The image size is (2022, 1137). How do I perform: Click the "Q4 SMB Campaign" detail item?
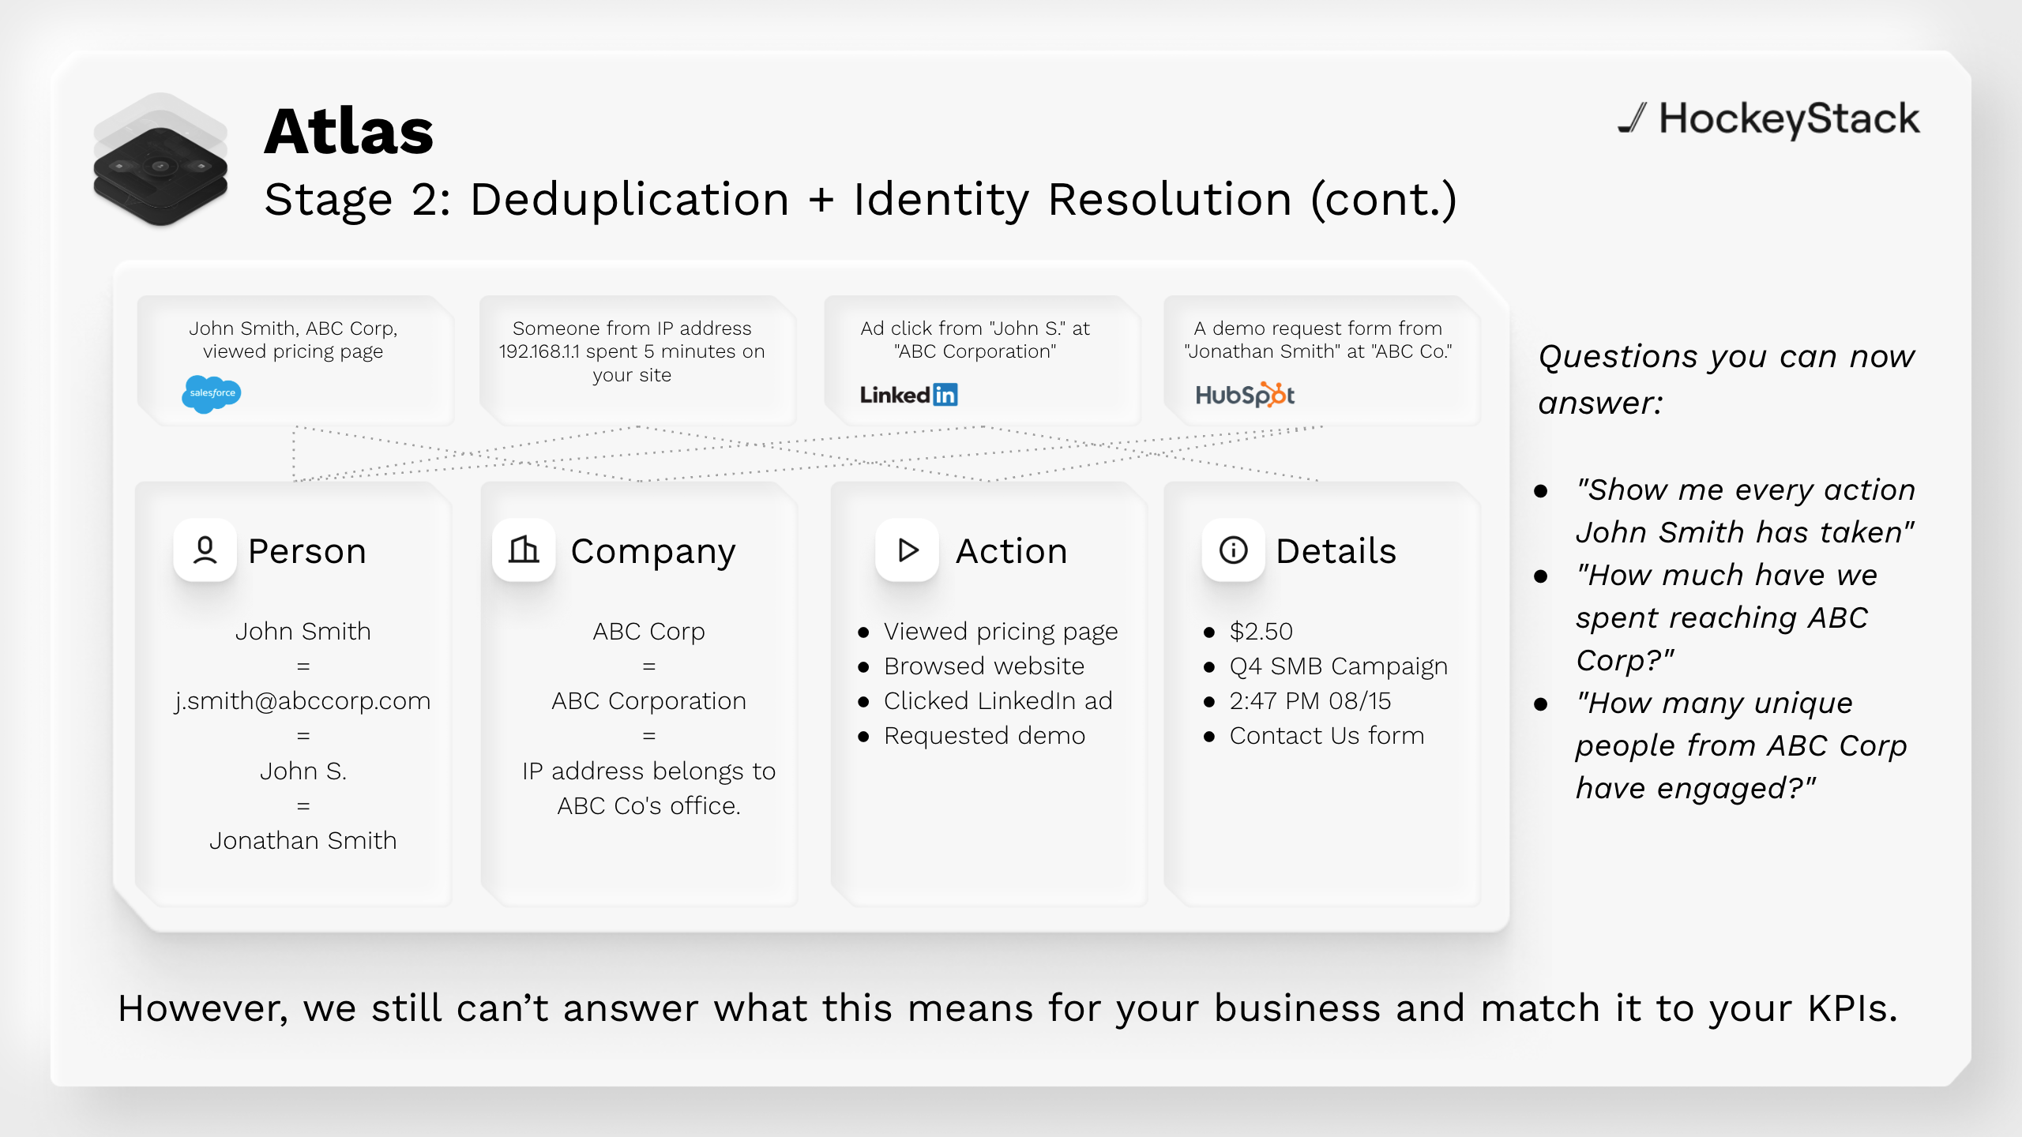[1338, 666]
